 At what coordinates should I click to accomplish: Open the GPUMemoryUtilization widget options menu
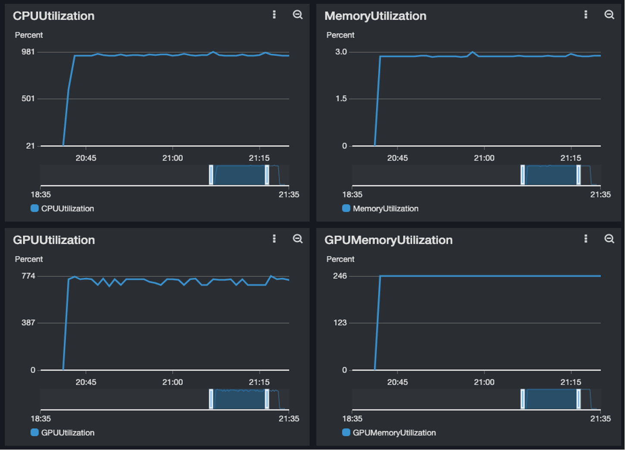(x=586, y=239)
